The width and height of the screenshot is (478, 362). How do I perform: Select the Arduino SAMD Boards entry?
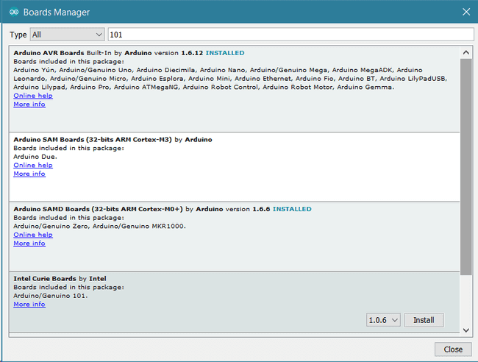(235, 237)
